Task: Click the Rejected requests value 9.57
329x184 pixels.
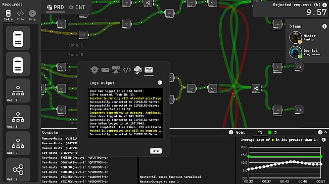Action: 316,13
